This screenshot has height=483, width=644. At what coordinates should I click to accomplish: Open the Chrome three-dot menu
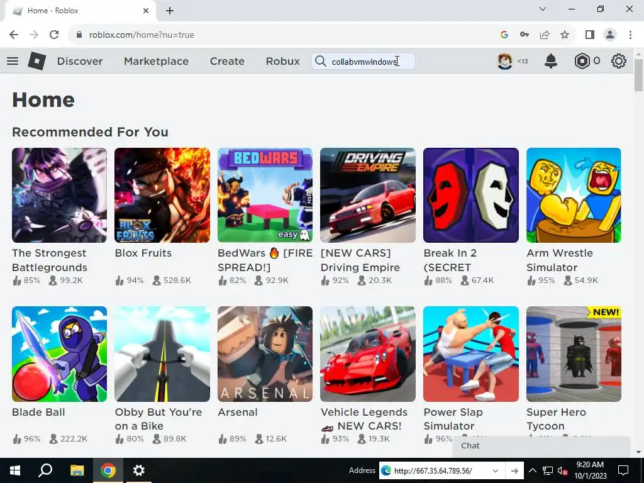(x=630, y=35)
